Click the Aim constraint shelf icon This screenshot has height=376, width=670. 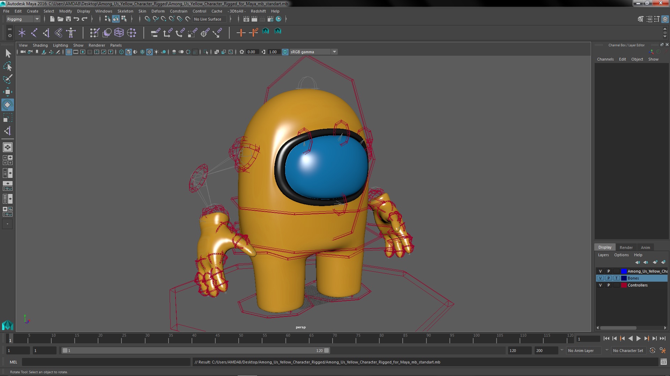[205, 33]
